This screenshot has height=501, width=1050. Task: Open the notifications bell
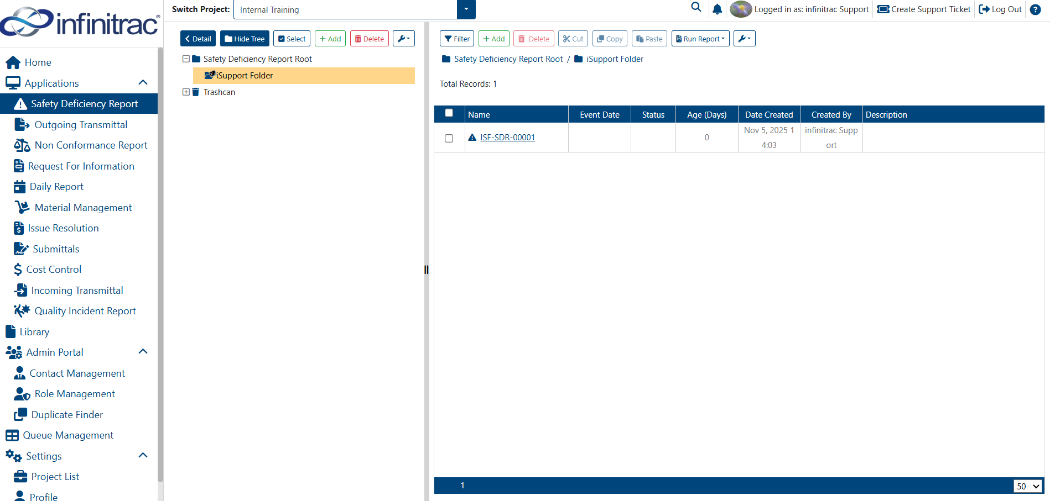[718, 9]
